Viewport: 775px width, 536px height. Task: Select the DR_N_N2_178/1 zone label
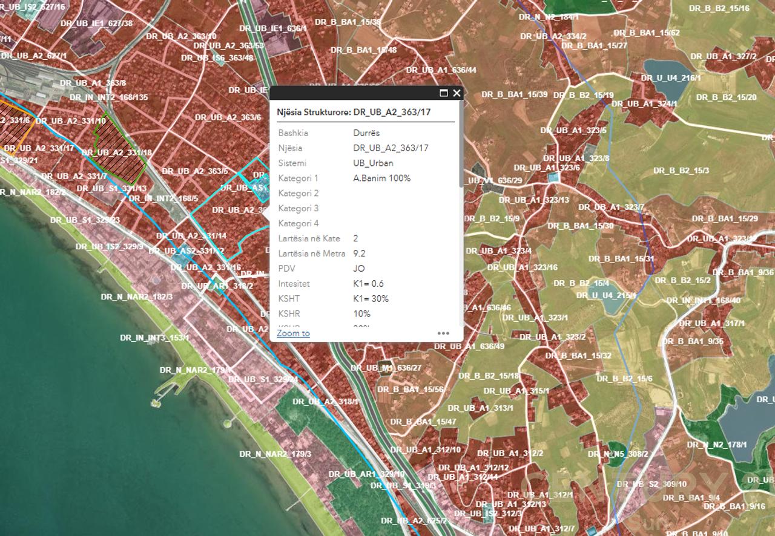coord(717,445)
